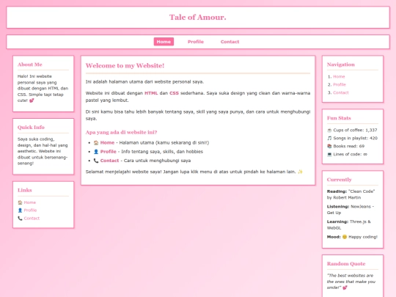
Task: Click the phone icon in the bullet list
Action: pyautogui.click(x=96, y=161)
